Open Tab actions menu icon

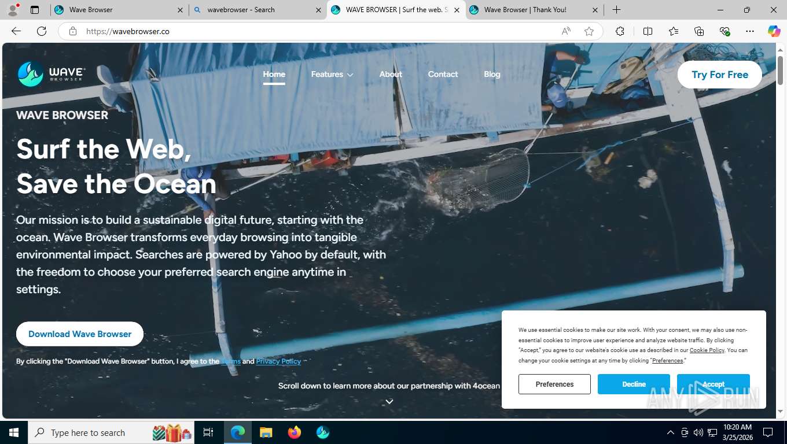pos(35,10)
